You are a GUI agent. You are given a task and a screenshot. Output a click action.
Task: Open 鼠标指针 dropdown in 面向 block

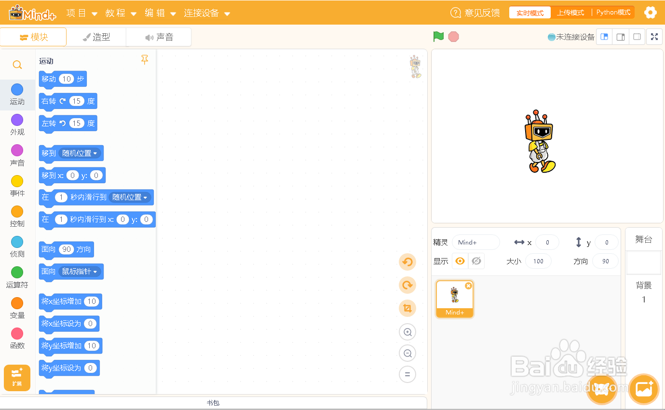[80, 272]
